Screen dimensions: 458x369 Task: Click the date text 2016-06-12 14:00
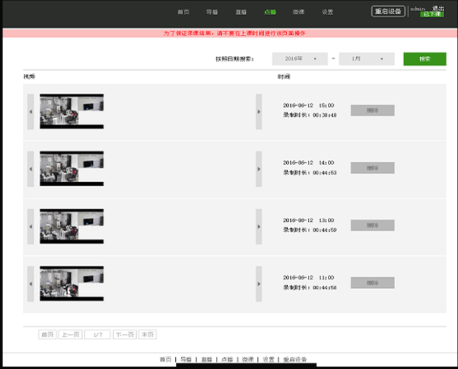[x=309, y=163]
